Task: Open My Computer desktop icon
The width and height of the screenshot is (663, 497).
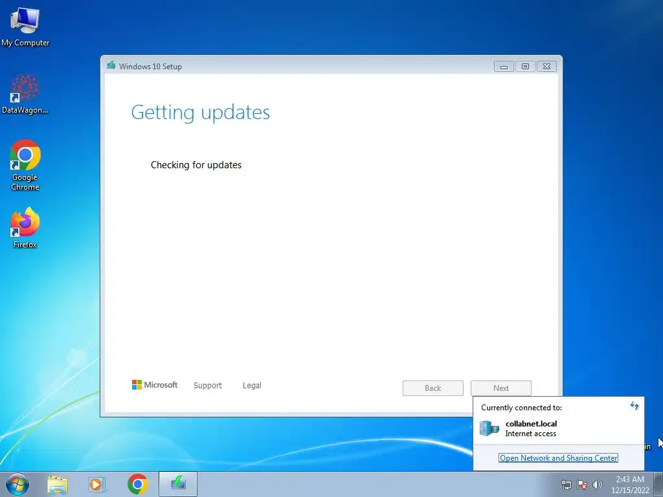Action: 25,27
